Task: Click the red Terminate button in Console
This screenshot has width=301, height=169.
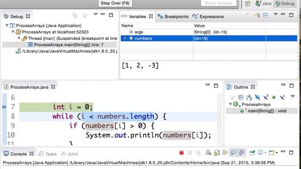Action: click(x=182, y=153)
